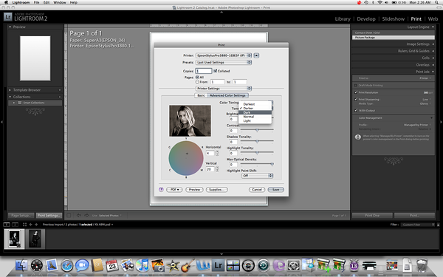Expand Smart Collections tree item

tap(14, 103)
